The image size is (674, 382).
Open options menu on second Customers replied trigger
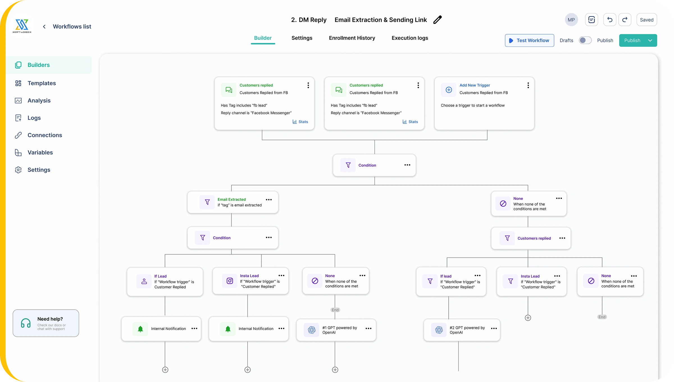click(418, 85)
